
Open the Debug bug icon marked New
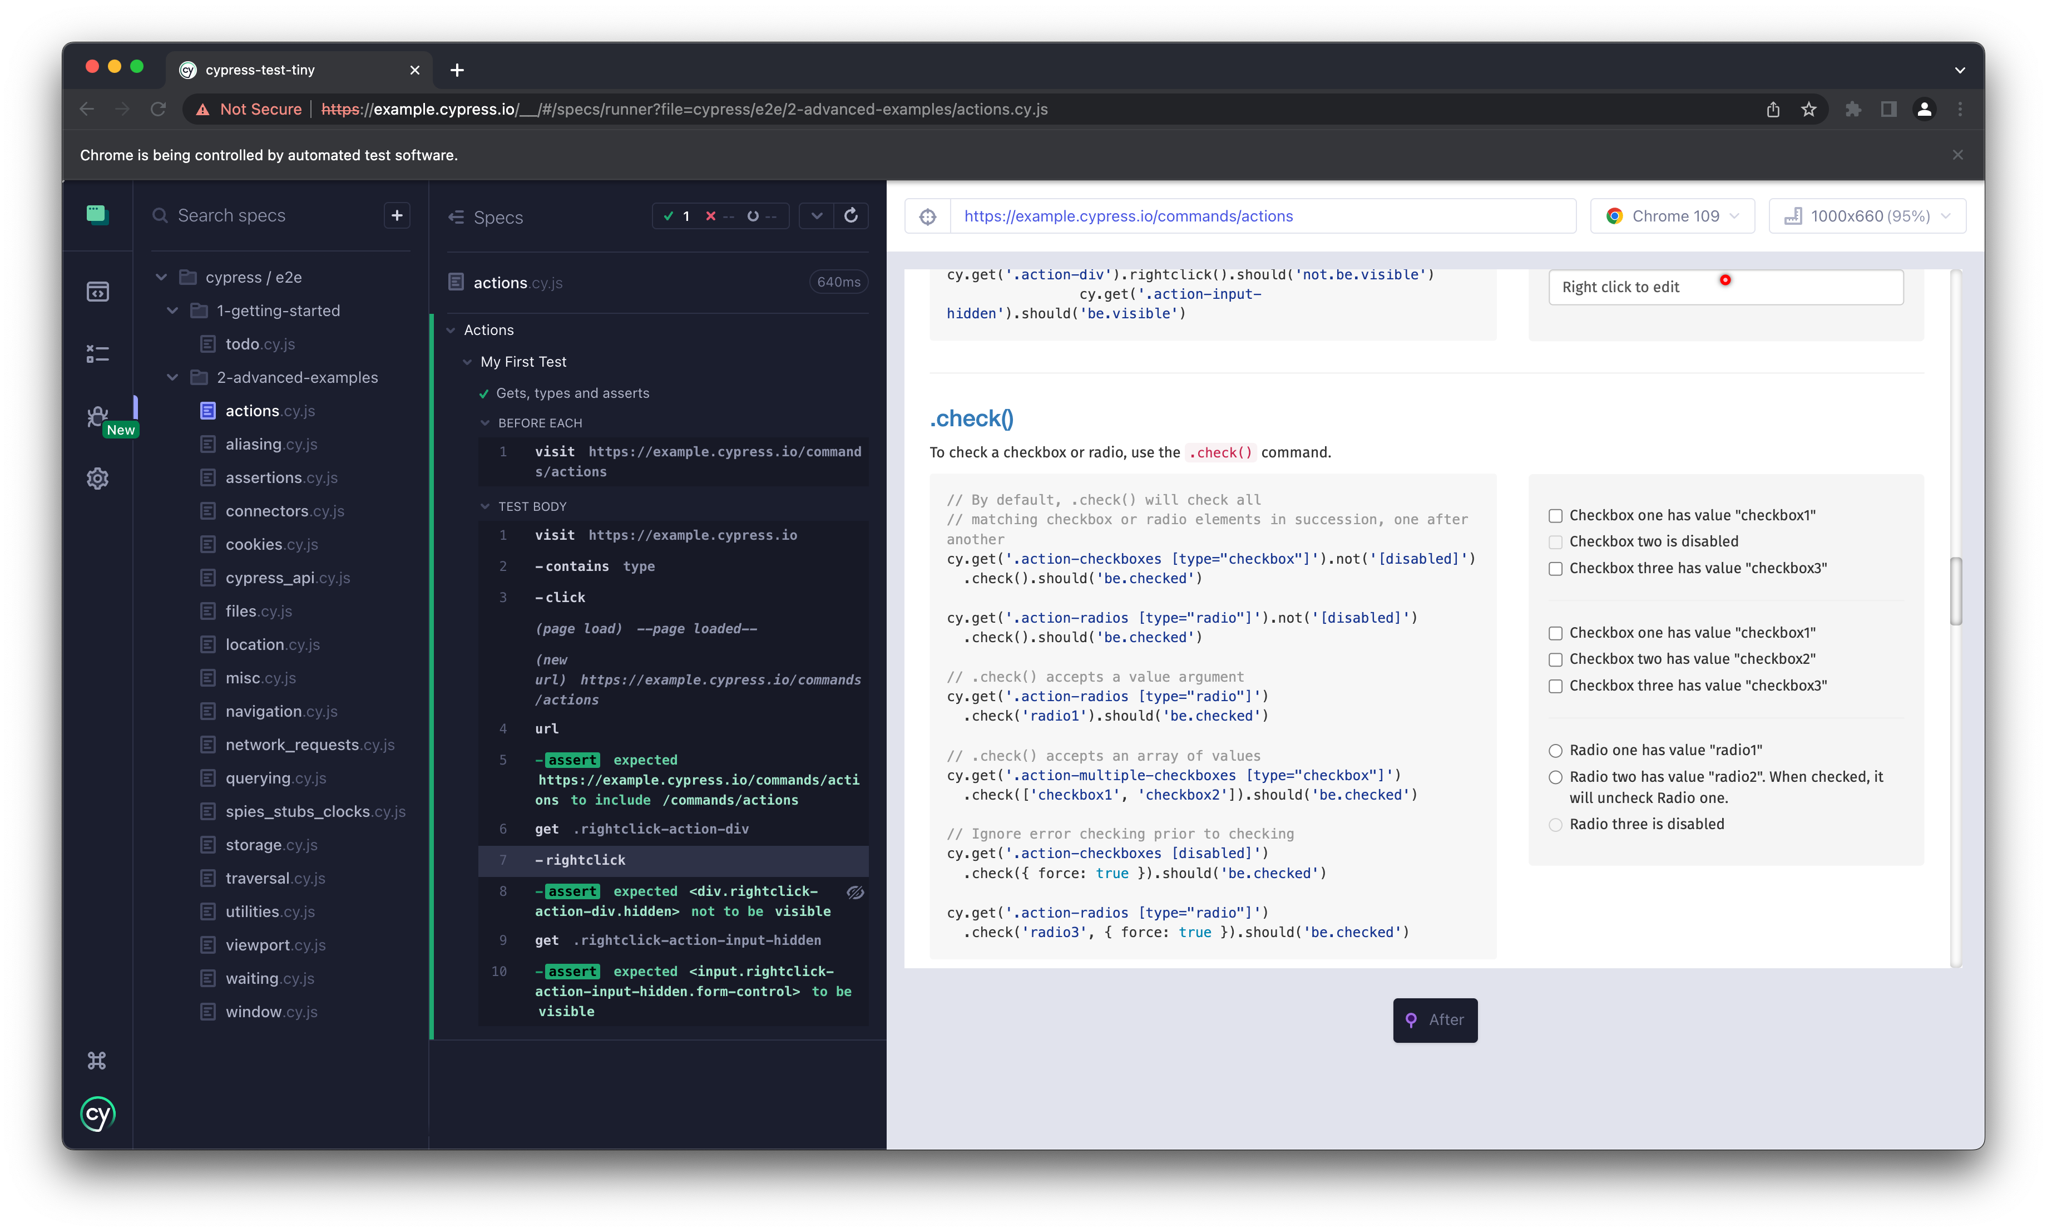click(x=97, y=416)
